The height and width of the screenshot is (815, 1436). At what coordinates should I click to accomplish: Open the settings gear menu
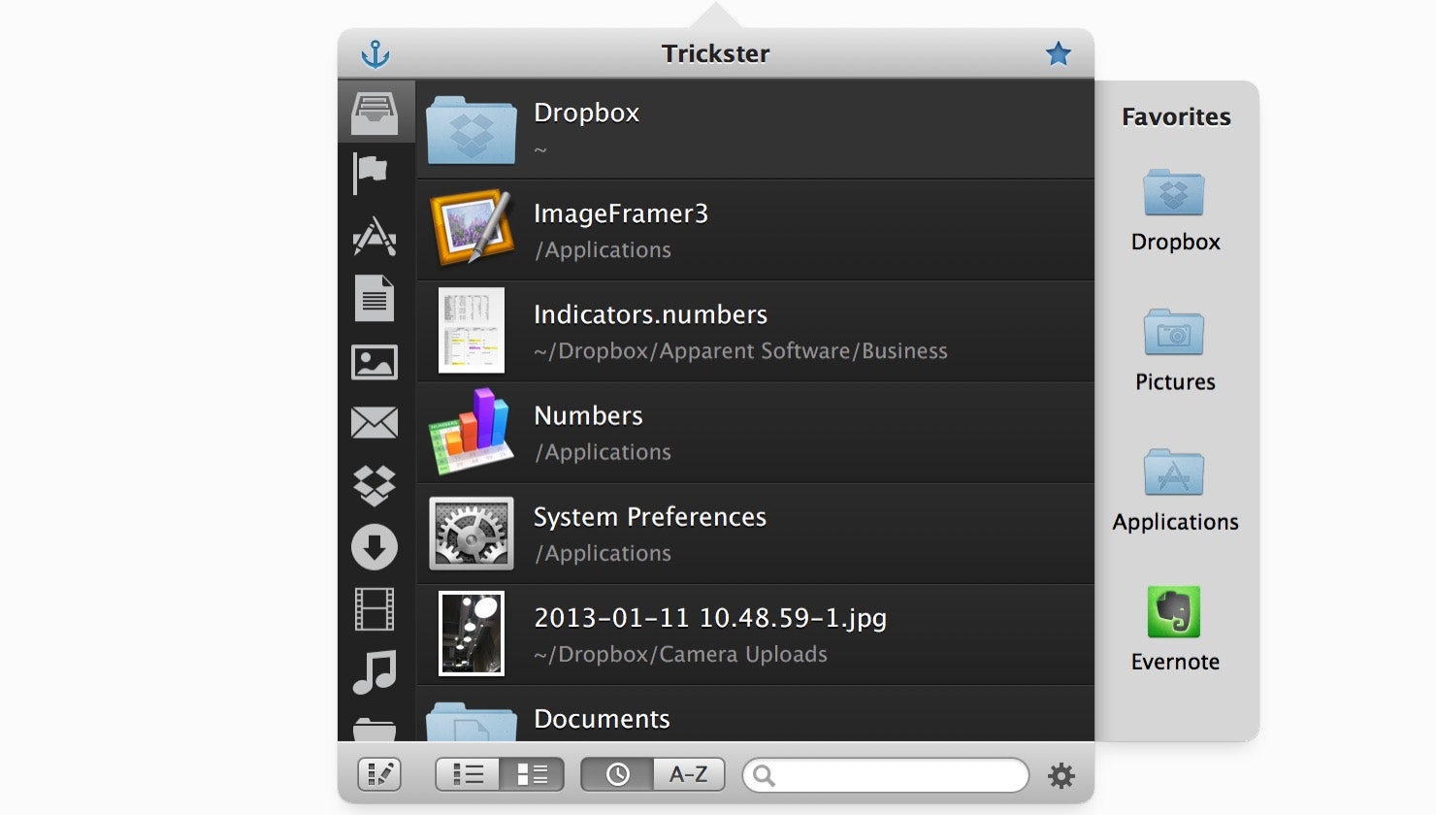[1061, 775]
